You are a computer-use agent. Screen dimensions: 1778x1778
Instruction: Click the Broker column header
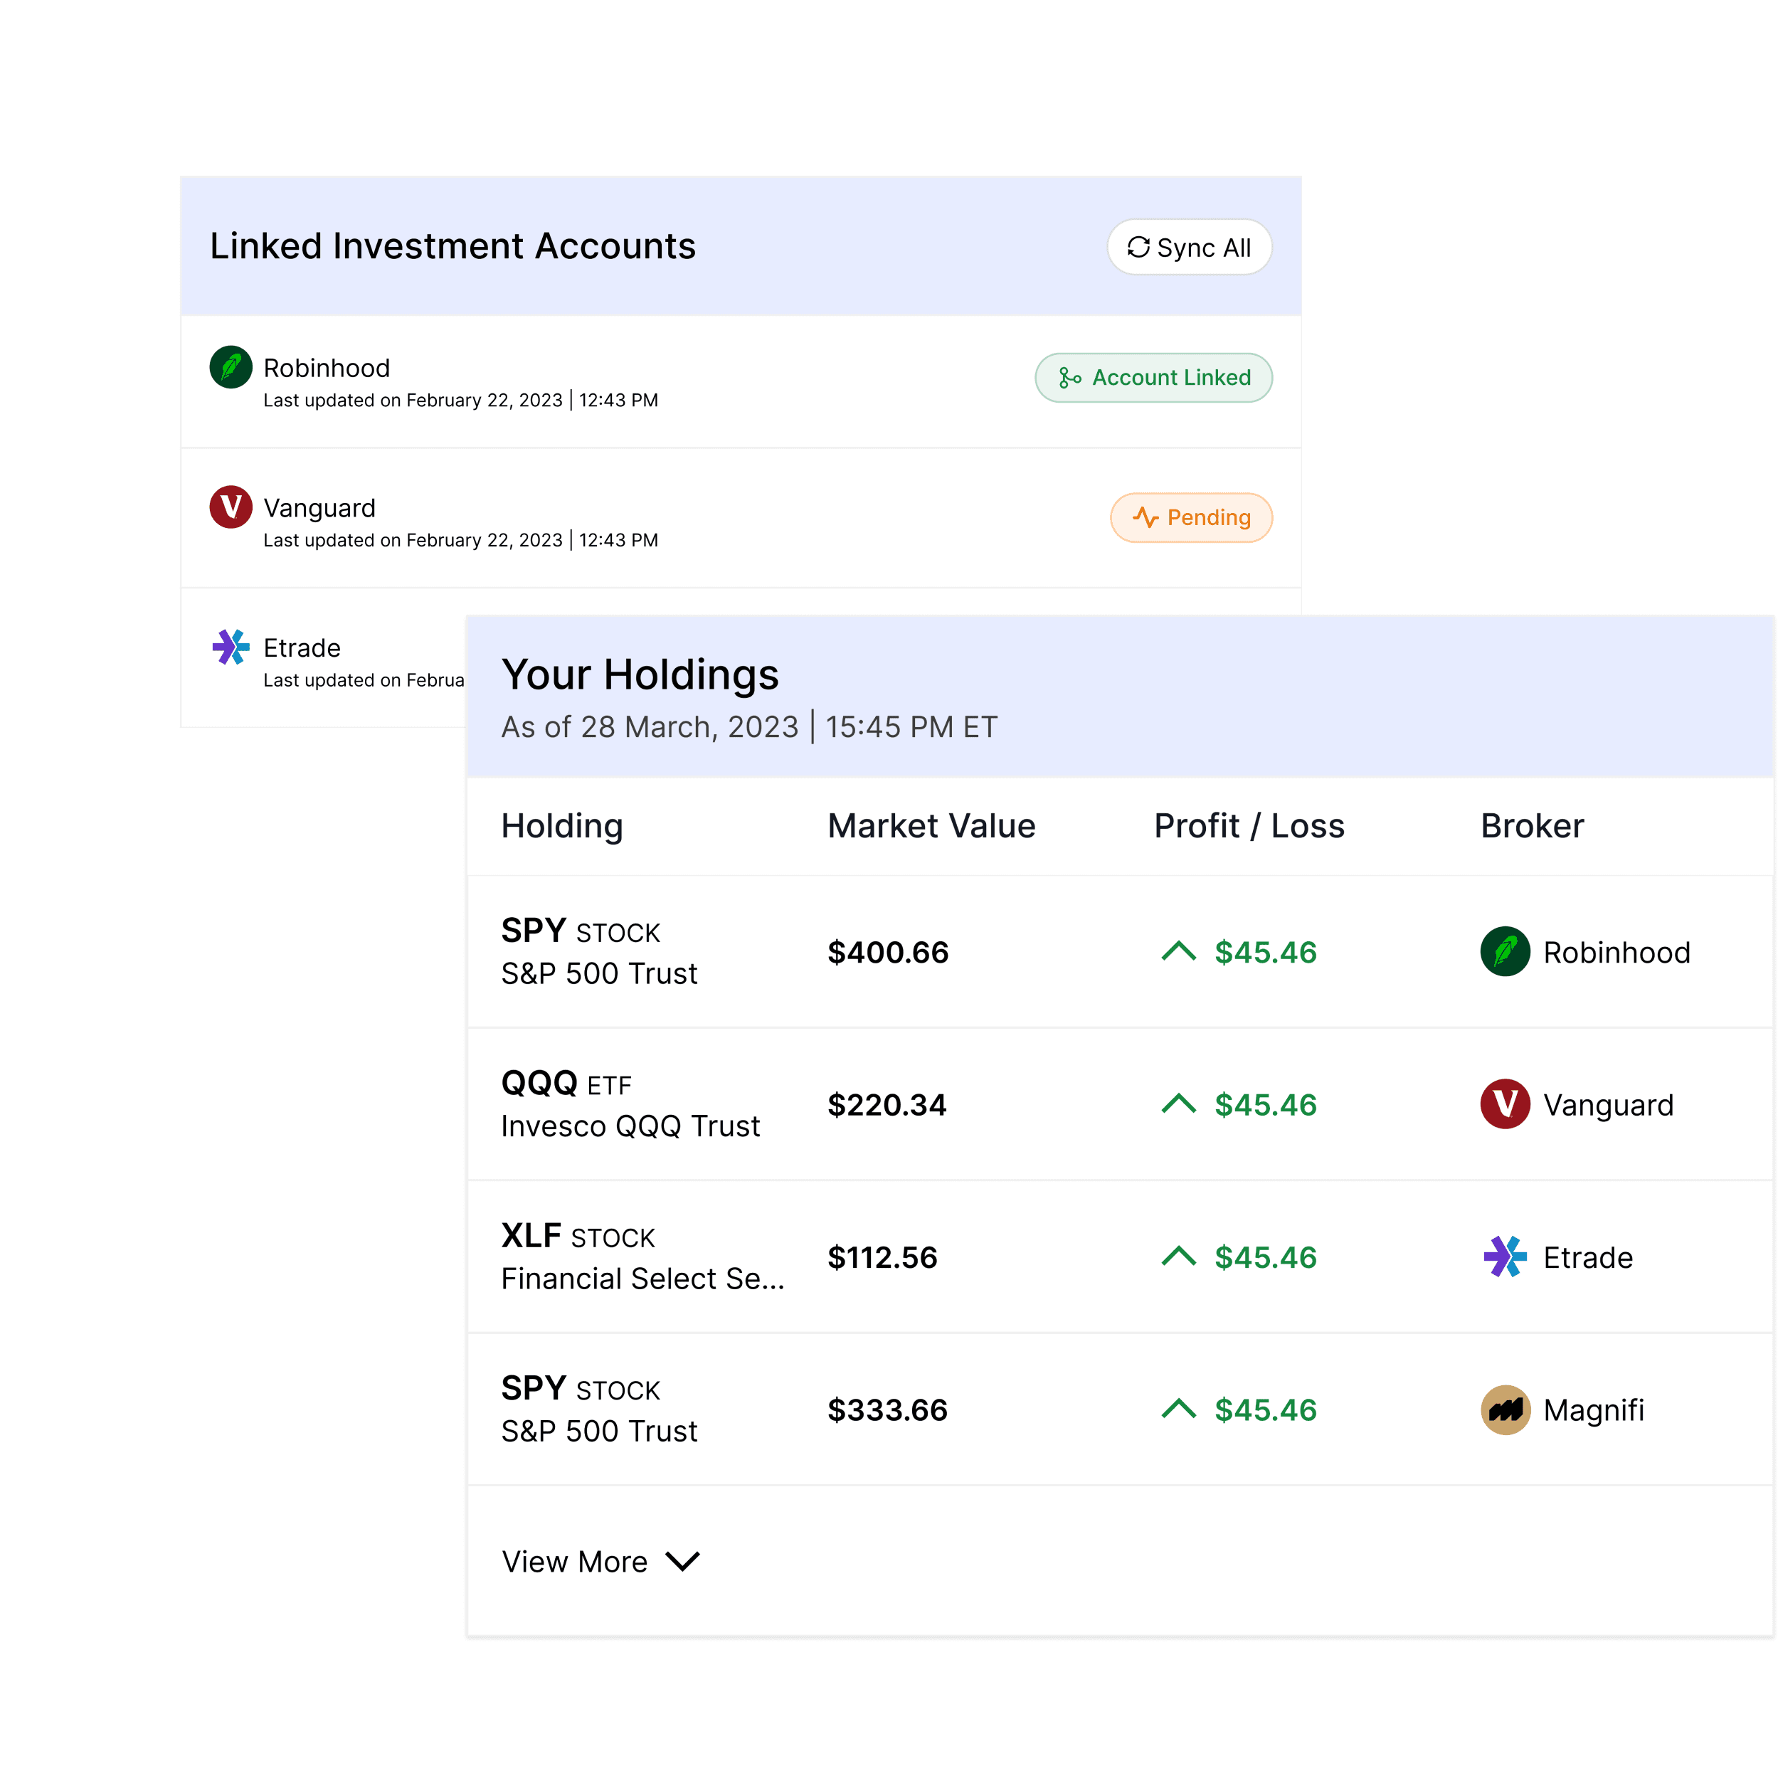pyautogui.click(x=1533, y=825)
